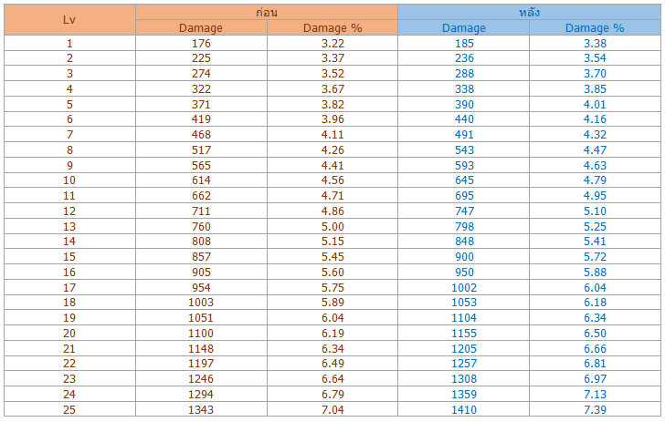Click the level 25 row label
Viewport: 665px width, 422px height.
(69, 410)
